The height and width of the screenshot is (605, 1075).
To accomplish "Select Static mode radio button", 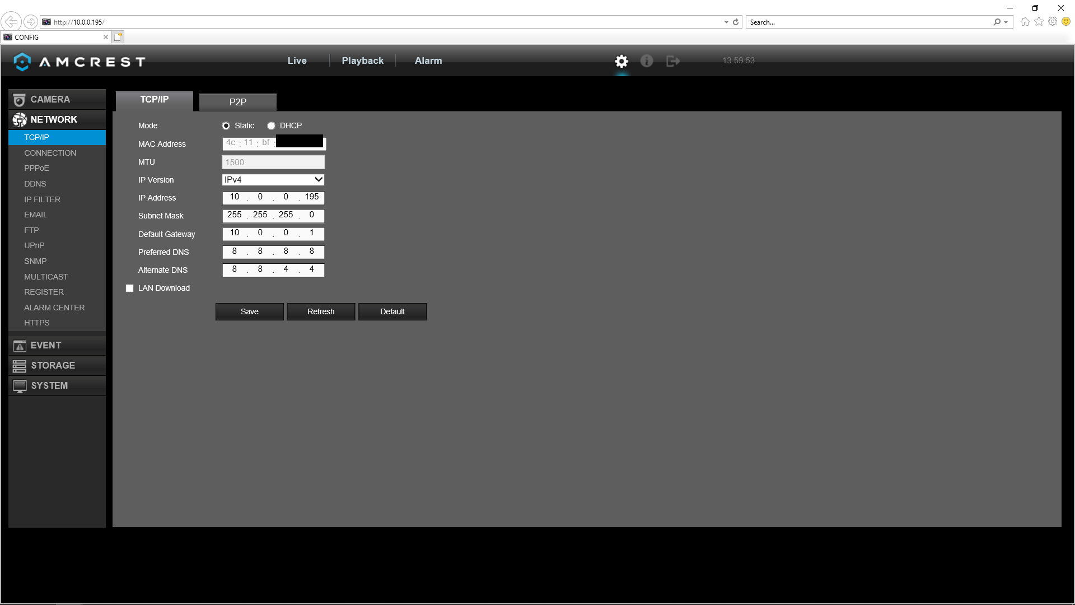I will pos(226,126).
